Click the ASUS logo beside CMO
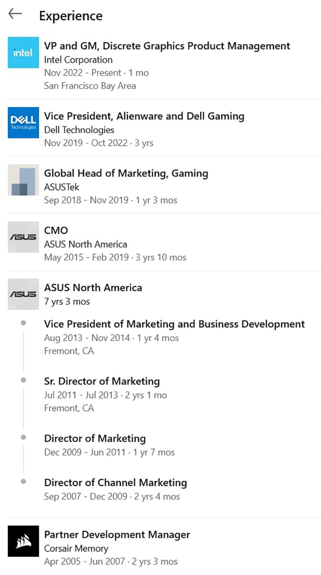This screenshot has width=321, height=575. (23, 237)
